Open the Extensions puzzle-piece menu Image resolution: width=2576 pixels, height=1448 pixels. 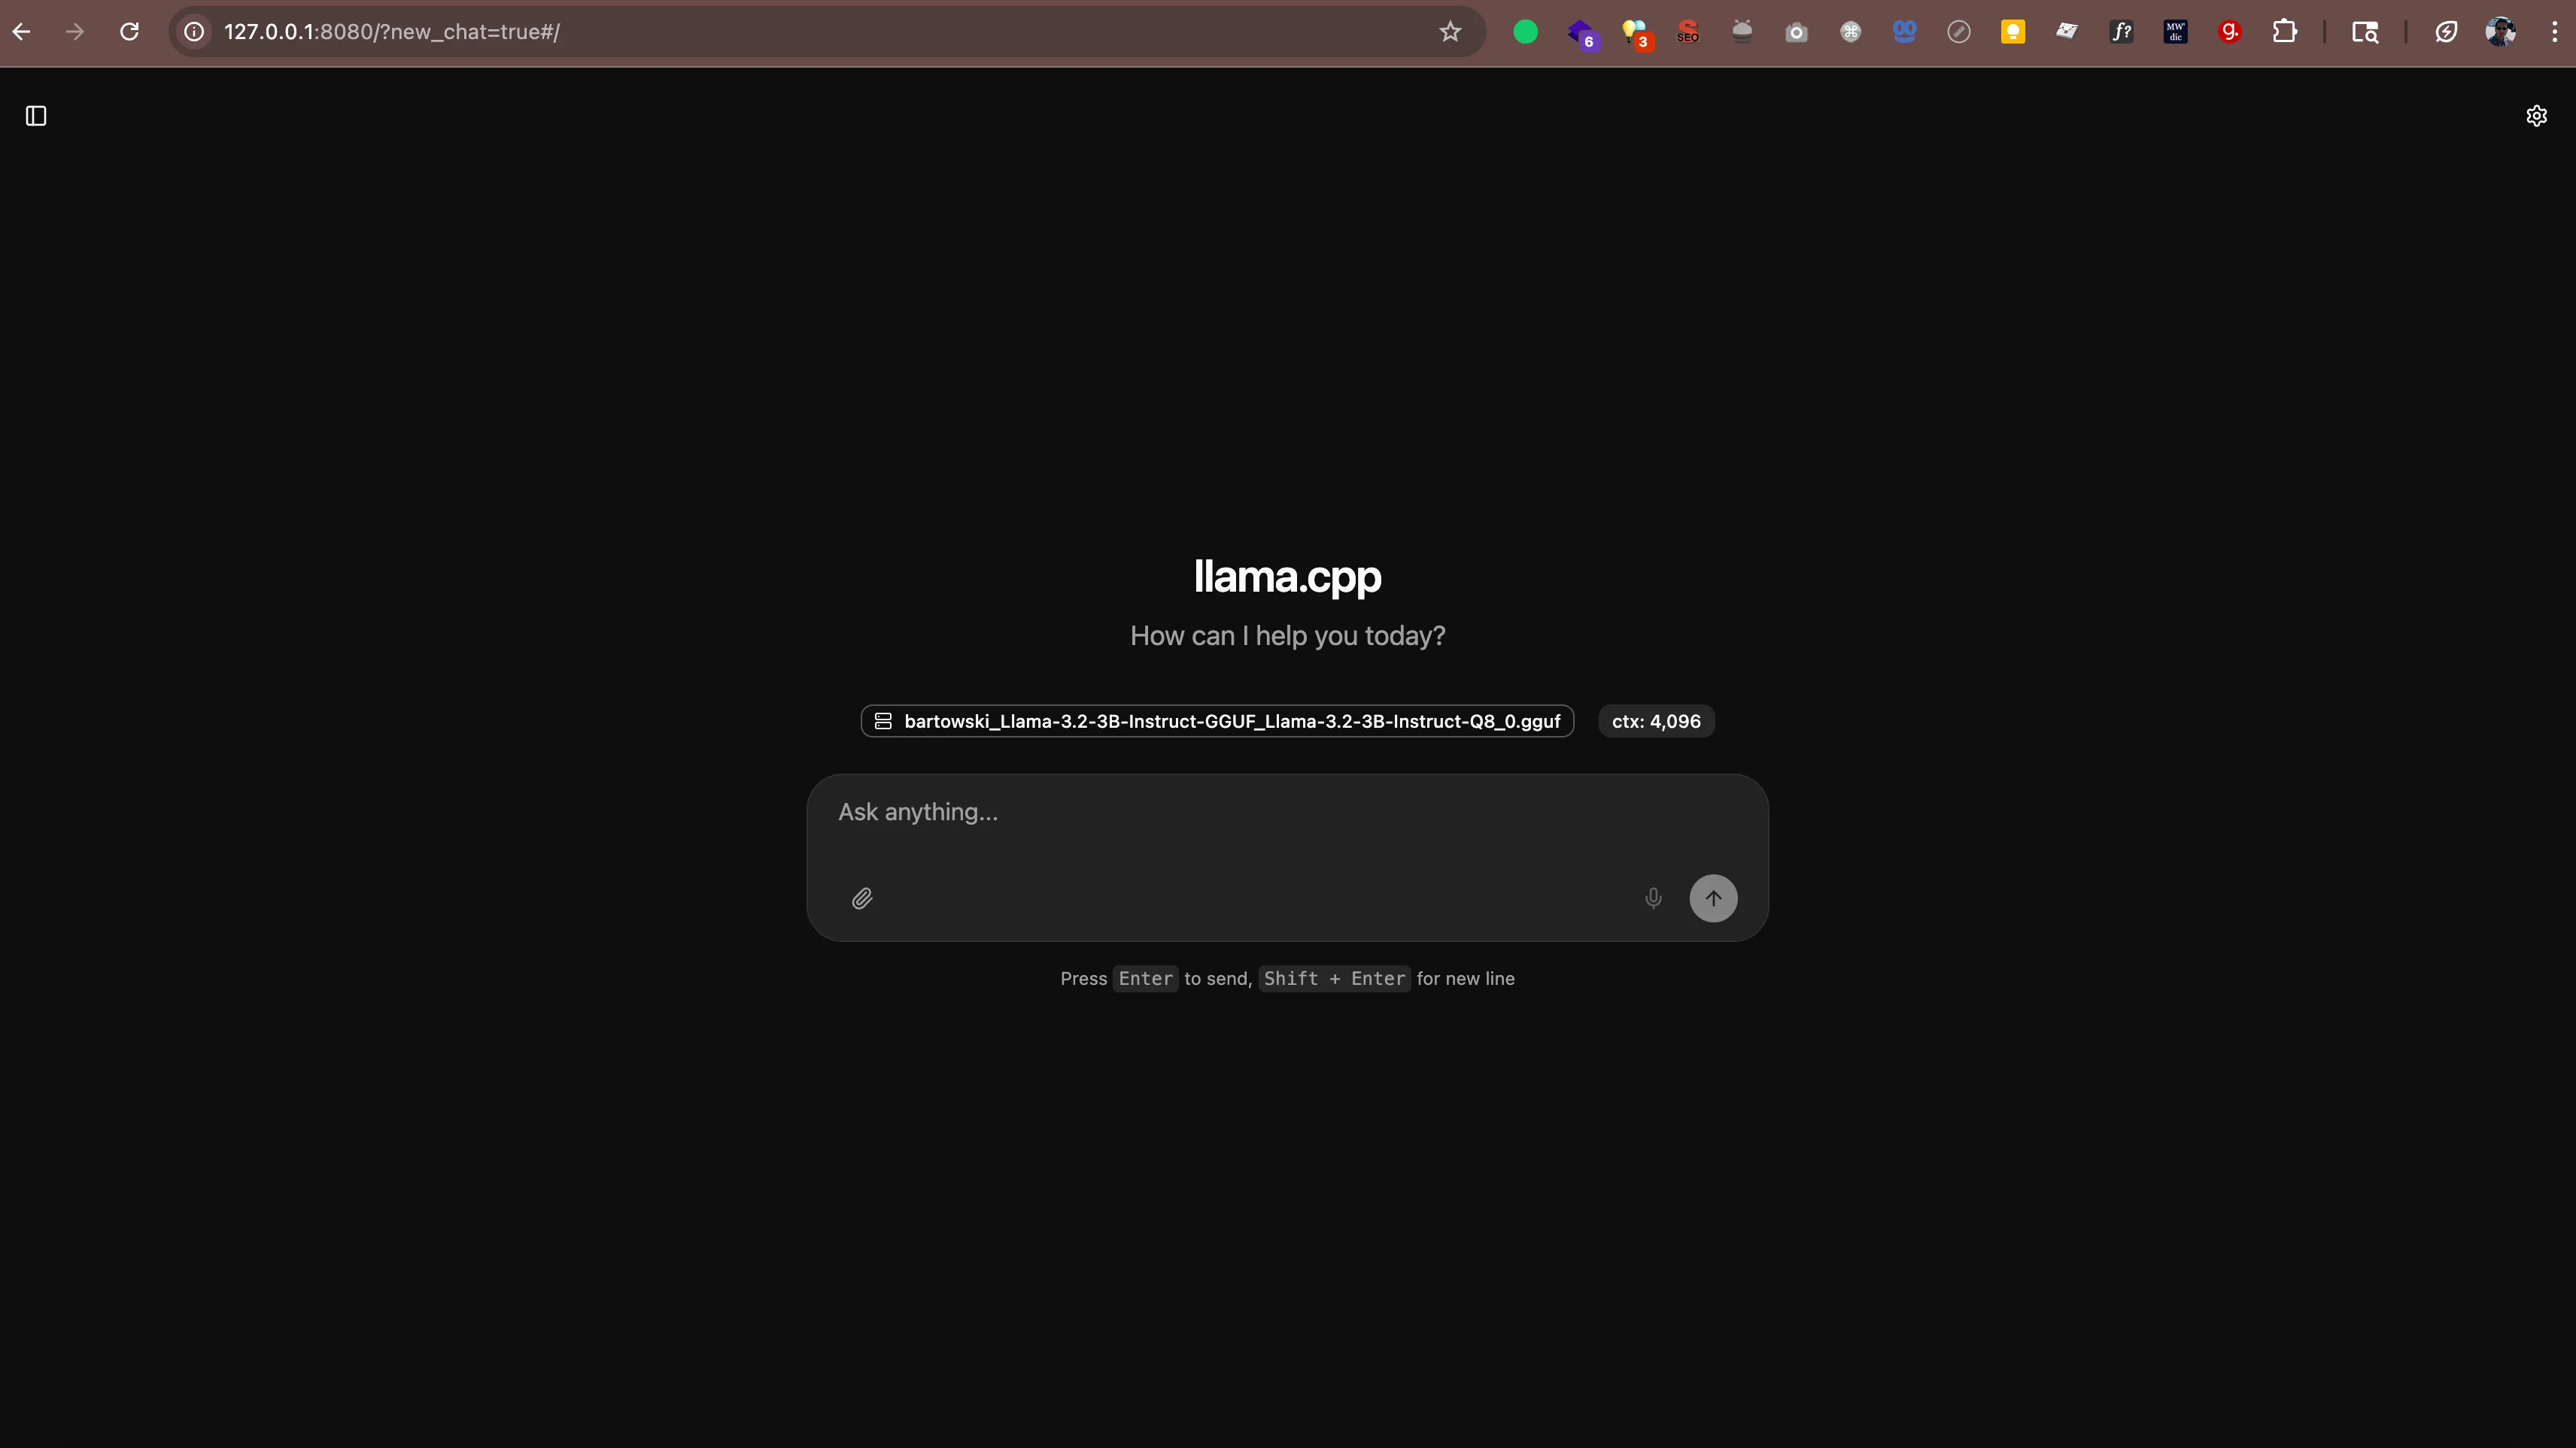[x=2284, y=32]
